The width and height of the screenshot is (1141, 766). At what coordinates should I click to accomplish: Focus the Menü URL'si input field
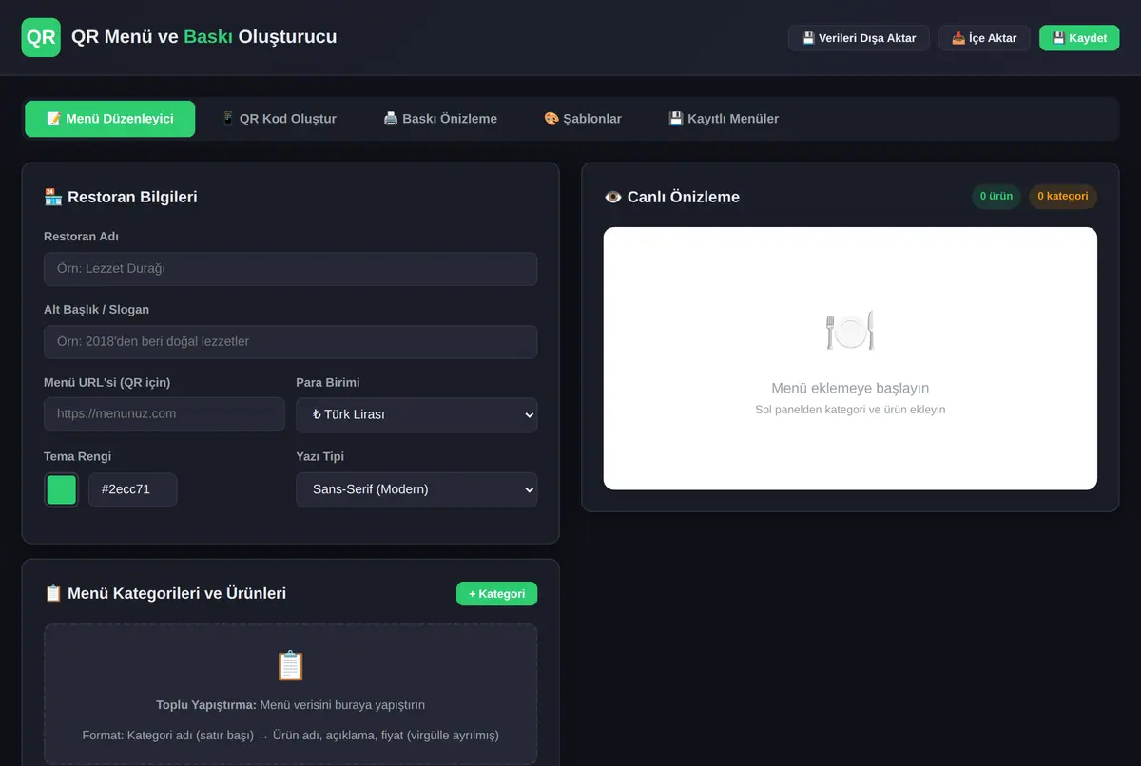click(164, 414)
